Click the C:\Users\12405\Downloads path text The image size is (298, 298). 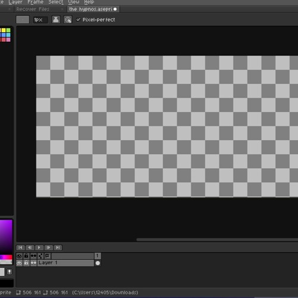tap(105, 293)
